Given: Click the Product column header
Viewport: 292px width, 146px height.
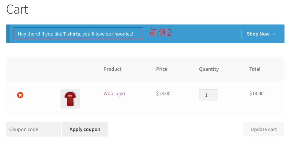Looking at the screenshot, I should (112, 69).
